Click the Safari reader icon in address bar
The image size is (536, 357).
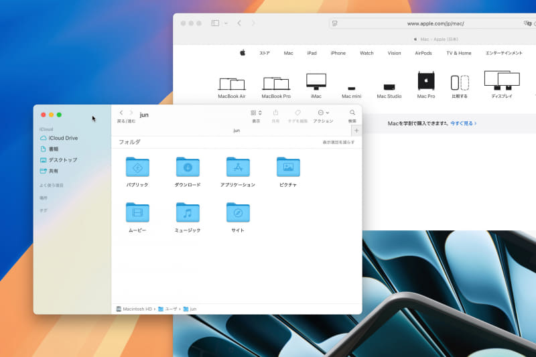click(x=334, y=23)
